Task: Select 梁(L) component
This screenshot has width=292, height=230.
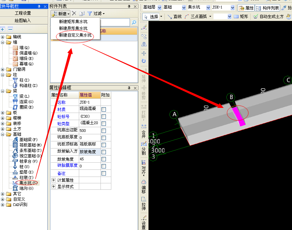Action: [24, 96]
